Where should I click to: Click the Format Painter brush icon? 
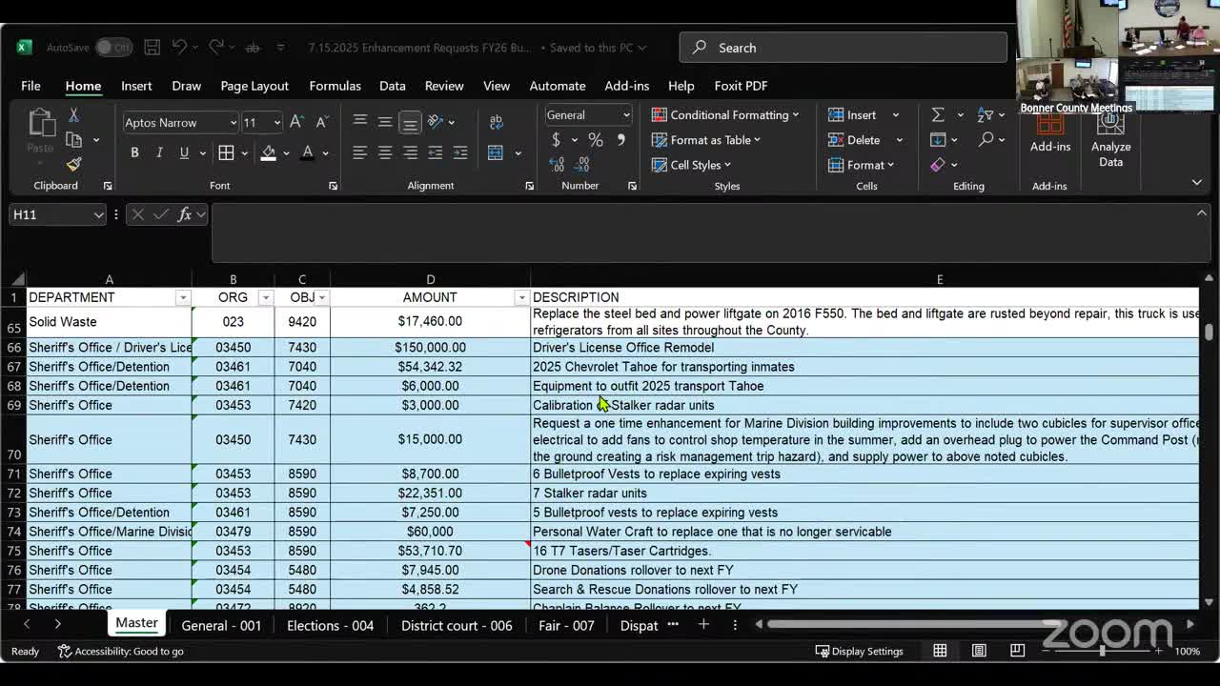(73, 164)
